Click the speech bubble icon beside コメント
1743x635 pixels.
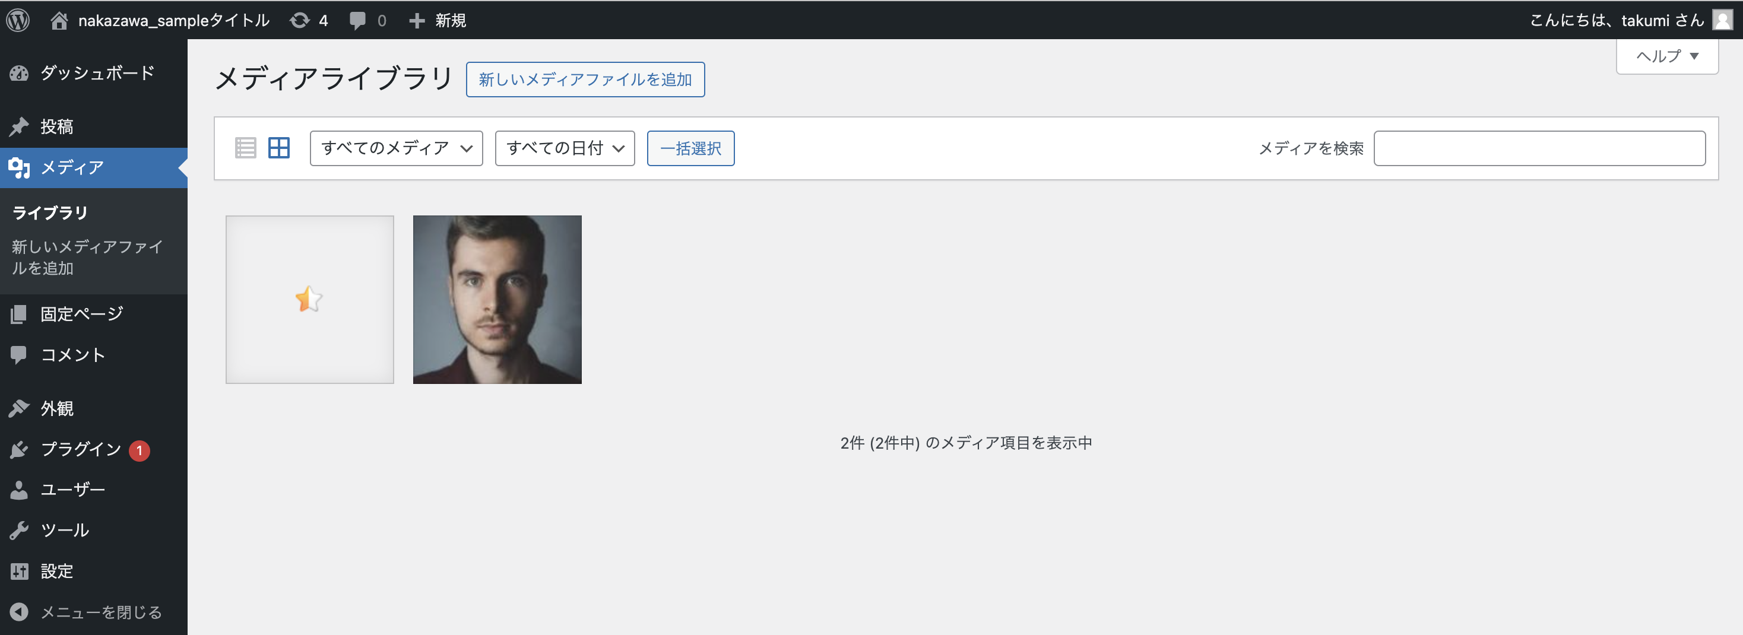click(19, 355)
